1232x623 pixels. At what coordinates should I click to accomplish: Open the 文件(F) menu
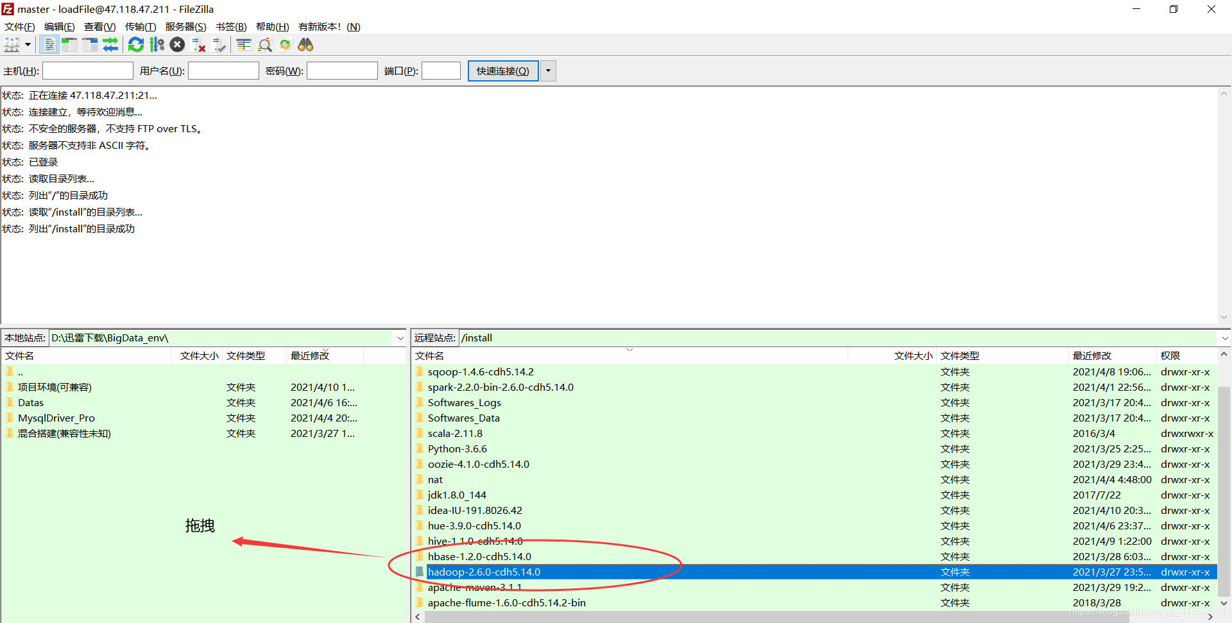(19, 26)
